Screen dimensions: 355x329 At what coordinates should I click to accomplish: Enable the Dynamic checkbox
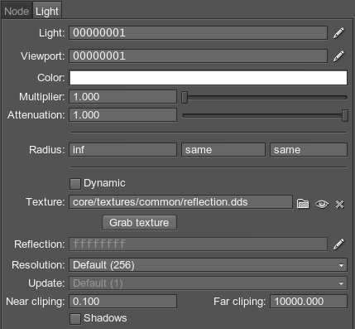pos(75,184)
